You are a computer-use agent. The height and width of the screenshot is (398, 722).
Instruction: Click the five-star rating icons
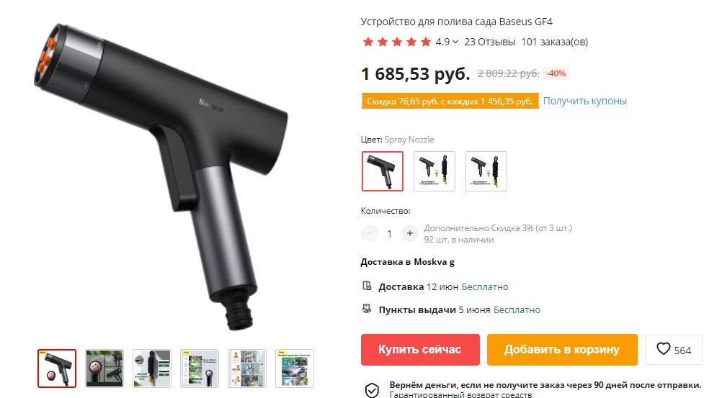(396, 42)
